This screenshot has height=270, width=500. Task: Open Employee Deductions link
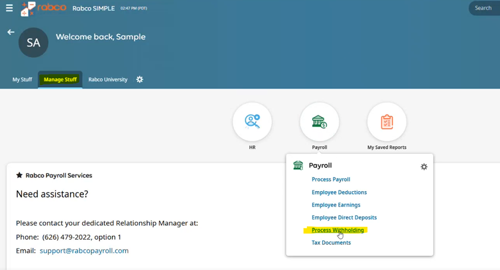339,192
